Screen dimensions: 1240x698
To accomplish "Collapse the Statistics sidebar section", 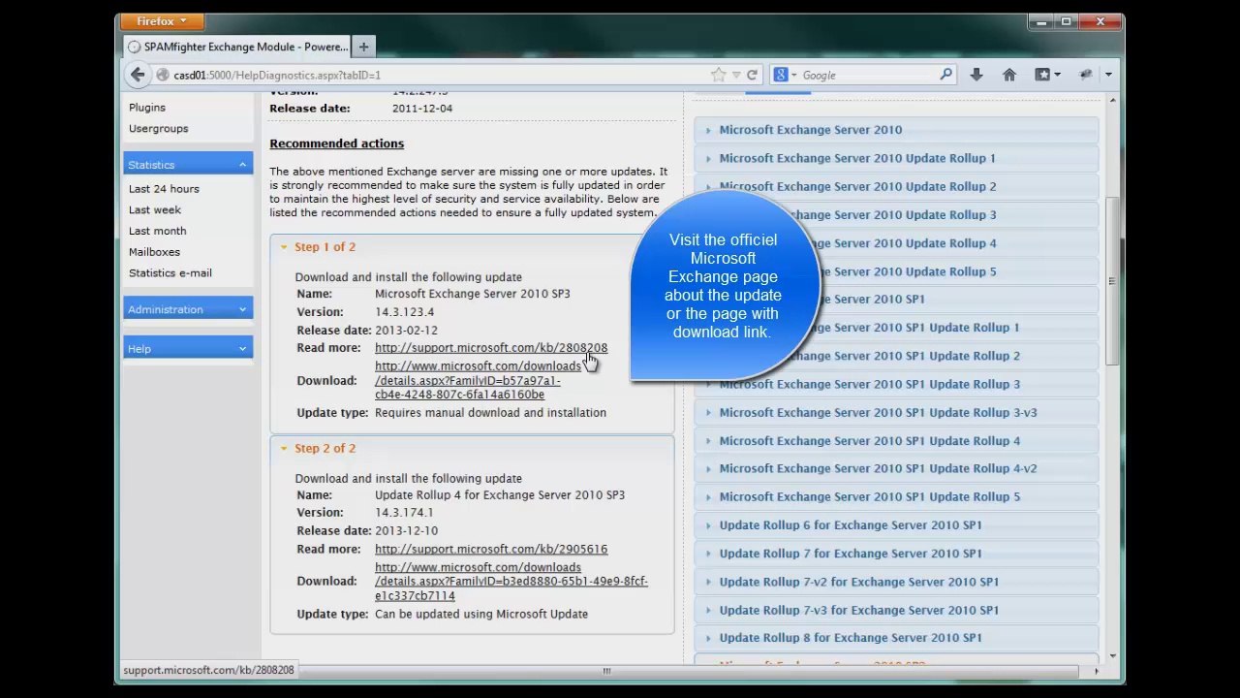I will tap(188, 165).
